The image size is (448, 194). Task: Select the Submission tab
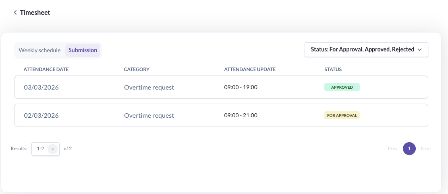tap(83, 50)
